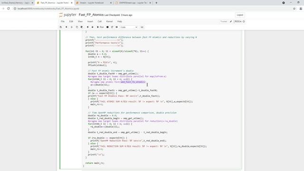Click the Logout button
The image size is (304, 171).
(x=240, y=15)
